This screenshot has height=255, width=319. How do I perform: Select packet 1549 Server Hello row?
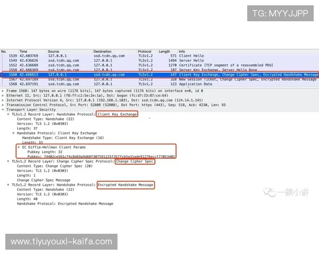(159, 61)
